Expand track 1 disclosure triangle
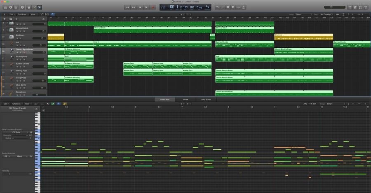Image resolution: width=371 pixels, height=193 pixels. click(7, 23)
